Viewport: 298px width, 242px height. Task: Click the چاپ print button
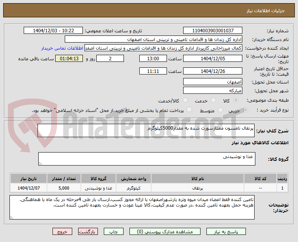click(113, 232)
